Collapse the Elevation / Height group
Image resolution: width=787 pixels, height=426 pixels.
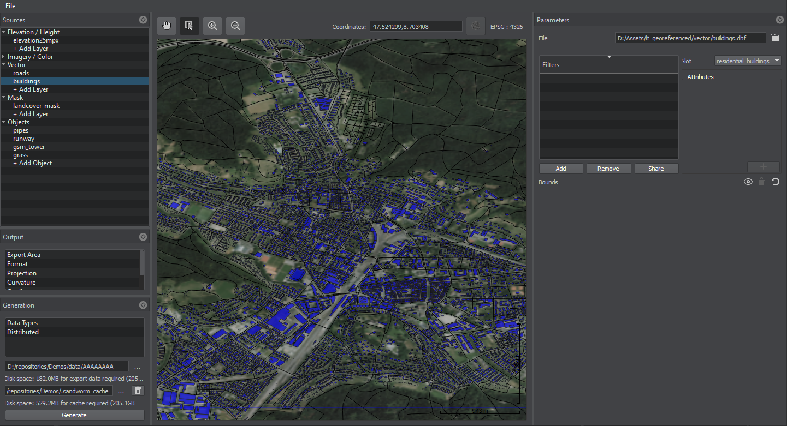4,32
